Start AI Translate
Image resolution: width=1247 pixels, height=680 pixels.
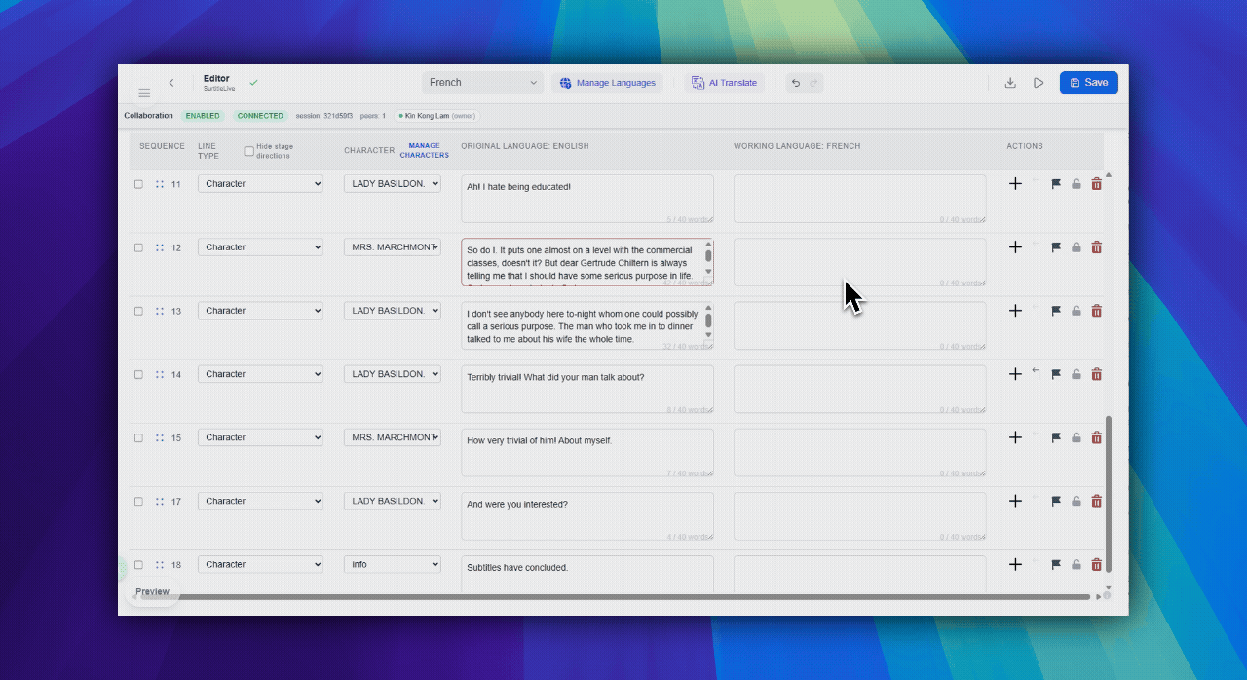(724, 83)
